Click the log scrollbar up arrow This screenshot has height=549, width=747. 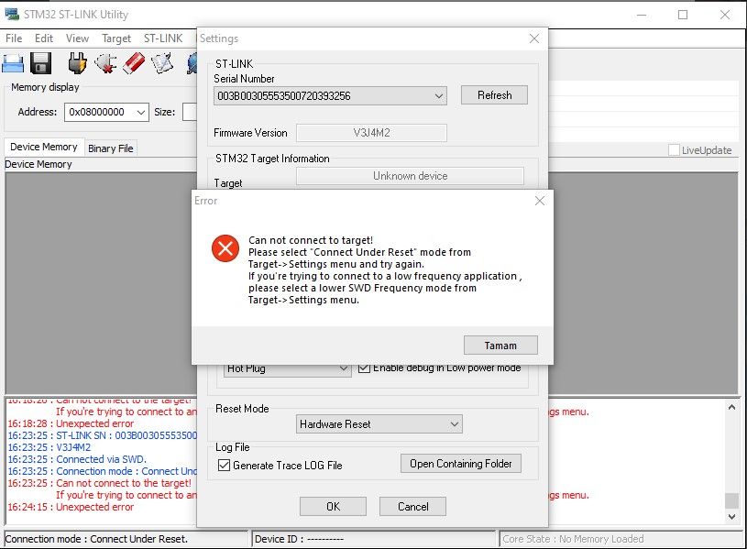(x=731, y=408)
